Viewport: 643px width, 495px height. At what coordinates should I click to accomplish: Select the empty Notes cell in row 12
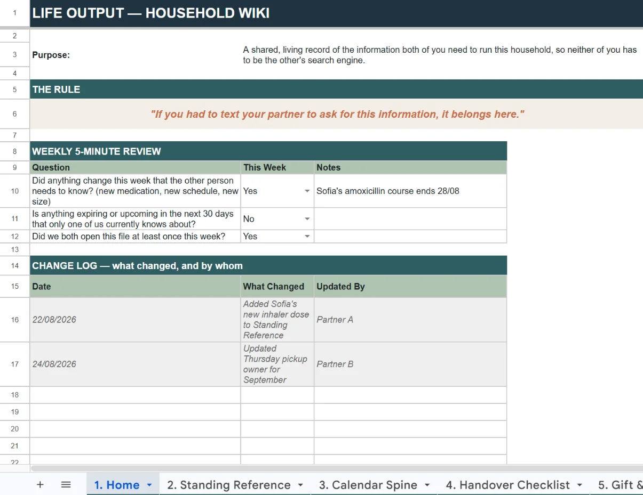410,236
